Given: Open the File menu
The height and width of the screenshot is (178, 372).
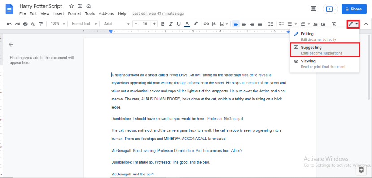Looking at the screenshot, I should tap(22, 13).
